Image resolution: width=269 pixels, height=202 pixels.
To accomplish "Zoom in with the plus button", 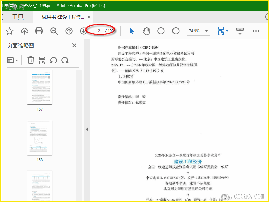I will click(x=176, y=31).
